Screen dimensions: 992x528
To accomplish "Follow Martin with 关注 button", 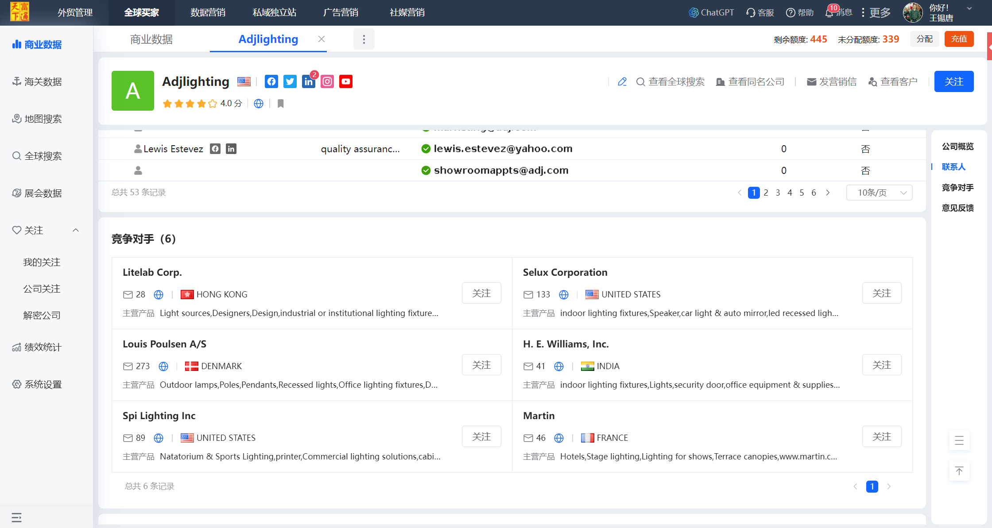I will (882, 436).
